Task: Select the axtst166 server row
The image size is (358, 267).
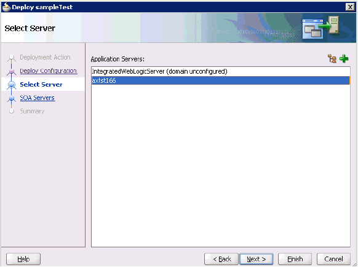Action: coord(221,80)
